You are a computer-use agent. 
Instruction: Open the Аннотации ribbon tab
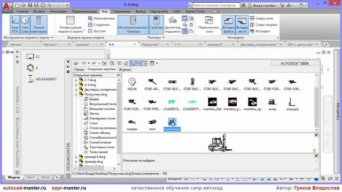[58, 11]
